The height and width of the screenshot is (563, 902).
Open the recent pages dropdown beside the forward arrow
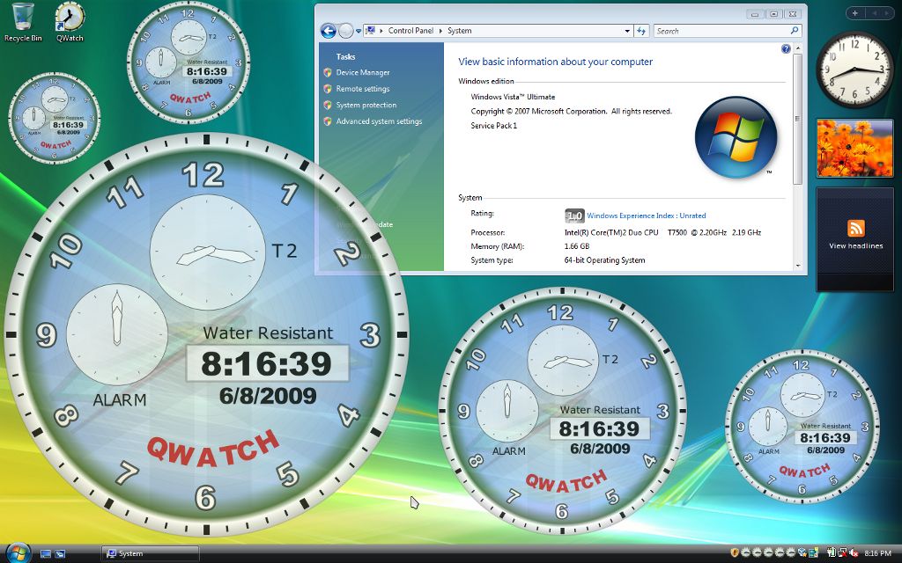click(359, 31)
